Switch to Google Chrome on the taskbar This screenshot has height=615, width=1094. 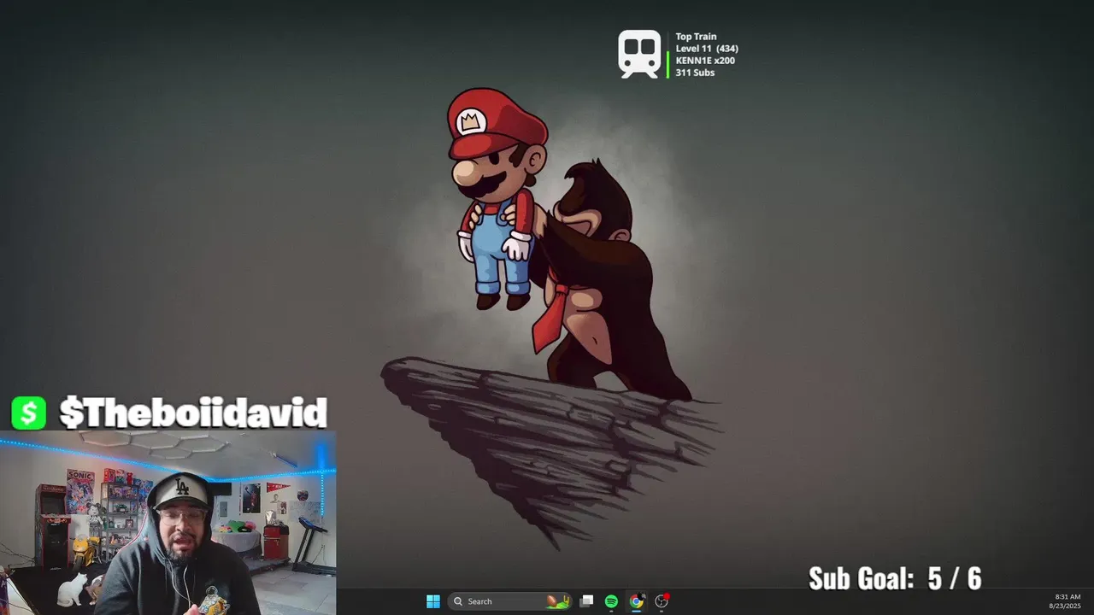pyautogui.click(x=636, y=601)
